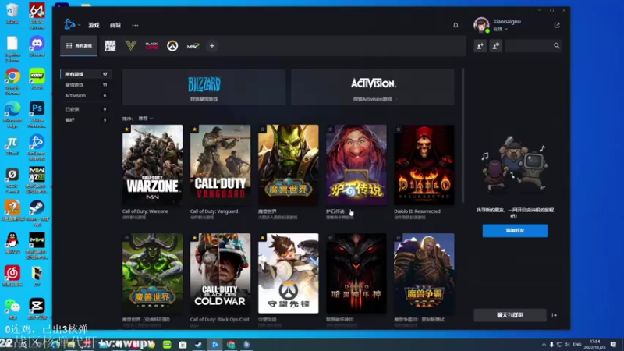Select the 所有游戏 filter with count 17
The height and width of the screenshot is (351, 624).
click(x=86, y=74)
